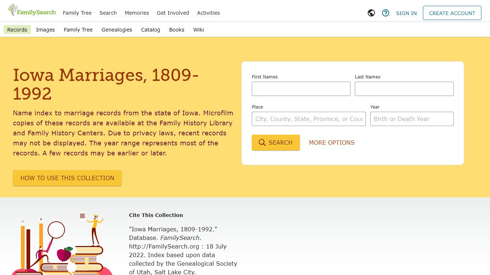Switch to the Books tab

tap(177, 30)
